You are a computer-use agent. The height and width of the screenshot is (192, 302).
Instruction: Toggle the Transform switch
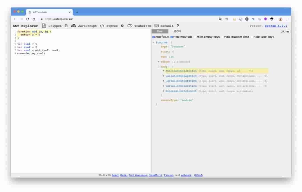[130, 26]
